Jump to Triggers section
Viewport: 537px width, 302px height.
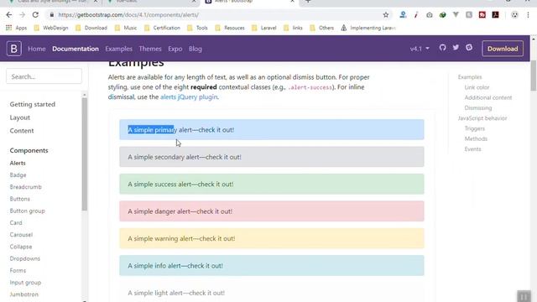pyautogui.click(x=475, y=128)
